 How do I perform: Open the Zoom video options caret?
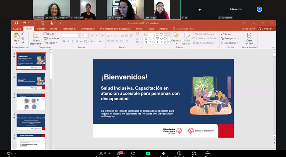coord(15,153)
